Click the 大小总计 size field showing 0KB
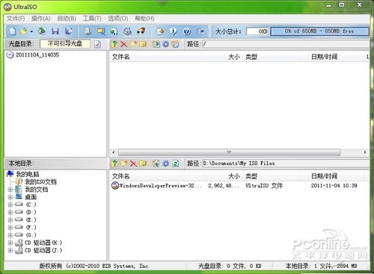 pyautogui.click(x=257, y=31)
